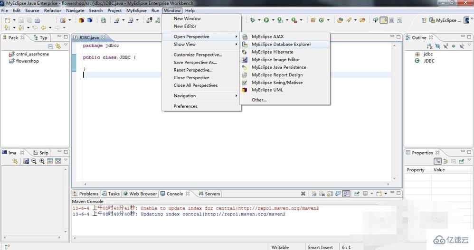The height and width of the screenshot is (250, 474).
Task: Switch to the Servers tab
Action: tap(209, 194)
